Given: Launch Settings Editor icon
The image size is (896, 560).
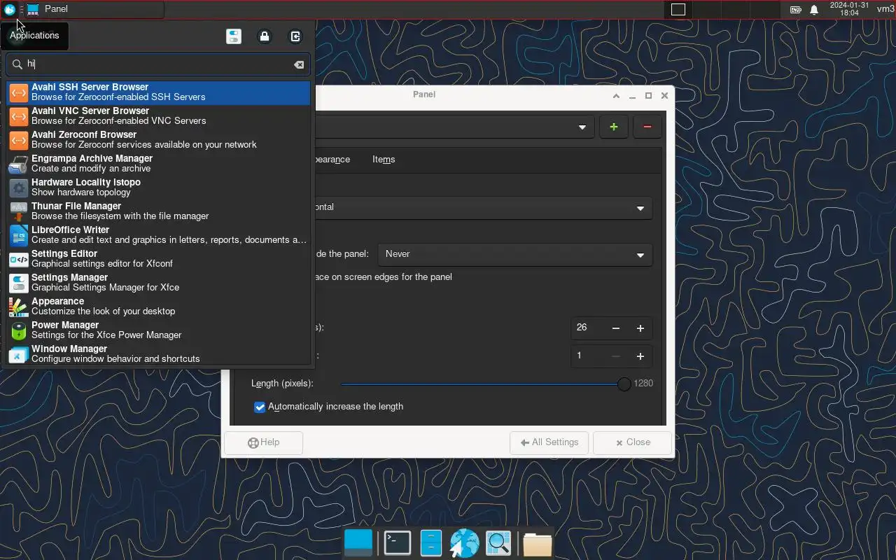Looking at the screenshot, I should [x=19, y=259].
